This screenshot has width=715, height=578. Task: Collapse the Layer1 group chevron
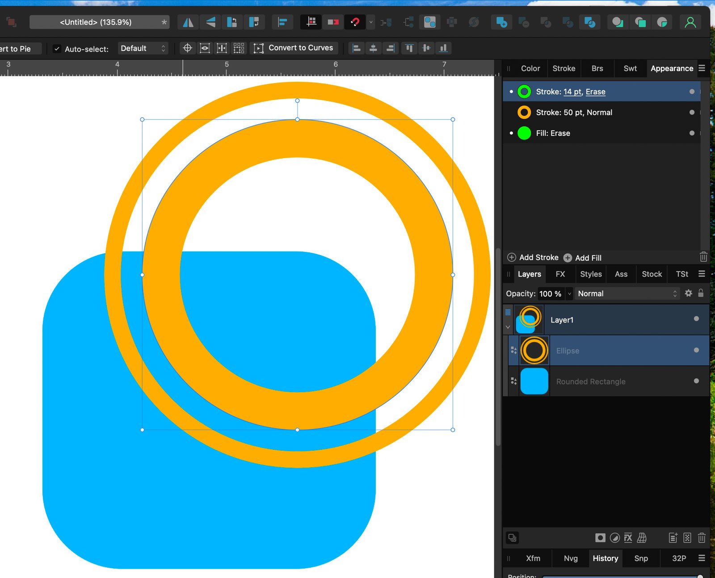coord(508,327)
